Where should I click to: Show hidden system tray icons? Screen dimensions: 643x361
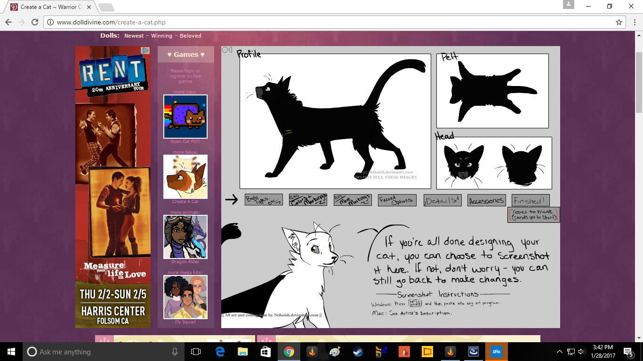click(560, 352)
